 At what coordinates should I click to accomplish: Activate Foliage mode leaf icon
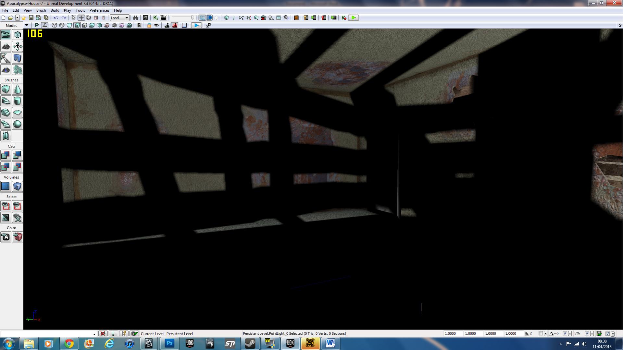[x=18, y=70]
